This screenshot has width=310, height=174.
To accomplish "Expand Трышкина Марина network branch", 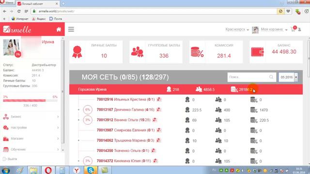I will coord(78,141).
